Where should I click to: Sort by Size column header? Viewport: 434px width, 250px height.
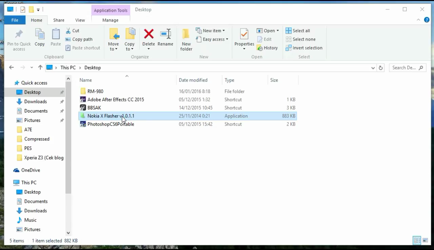tap(283, 80)
